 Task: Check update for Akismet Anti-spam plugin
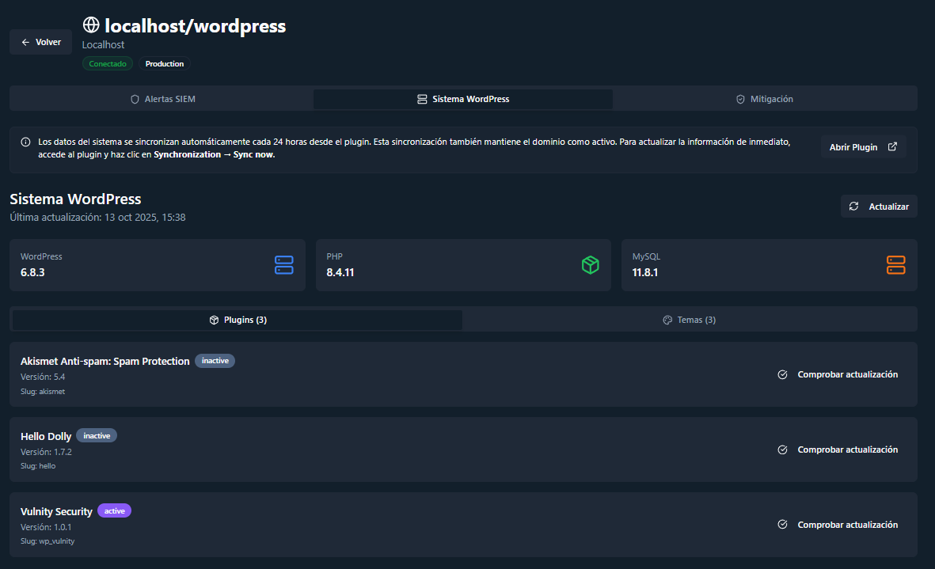pos(838,375)
